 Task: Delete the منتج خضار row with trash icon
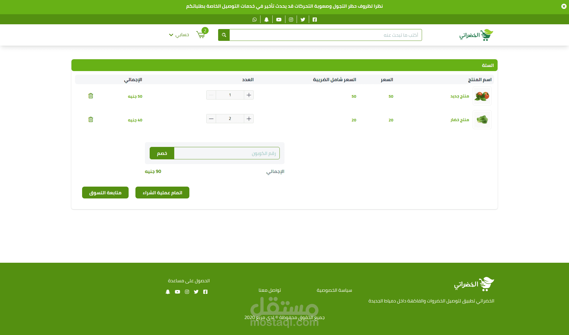(91, 119)
